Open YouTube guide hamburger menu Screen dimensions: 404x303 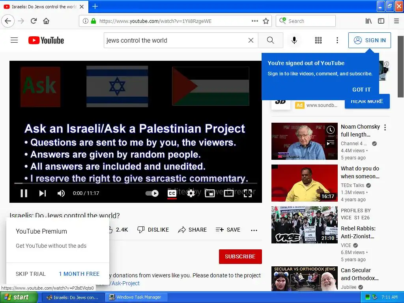pyautogui.click(x=14, y=40)
